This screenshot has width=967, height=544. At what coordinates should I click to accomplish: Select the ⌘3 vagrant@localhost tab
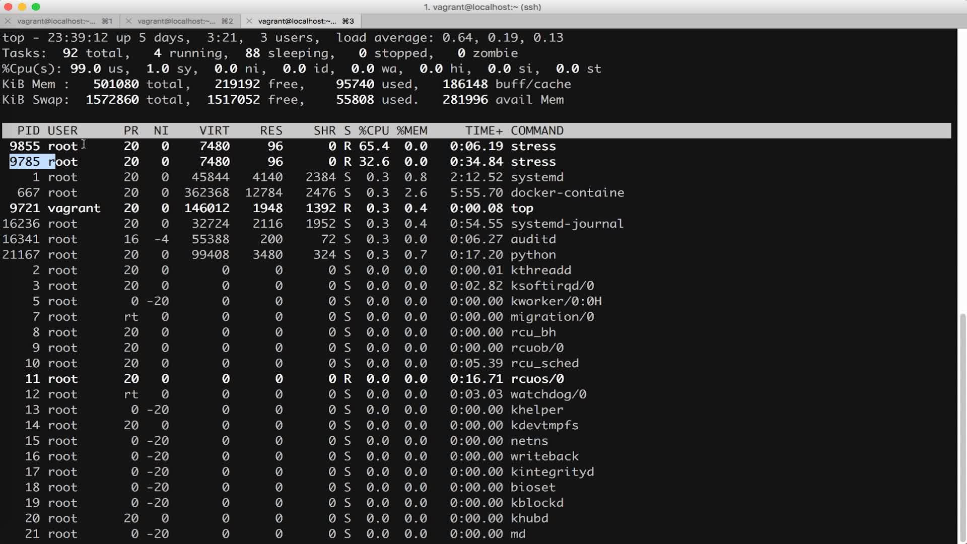(297, 21)
